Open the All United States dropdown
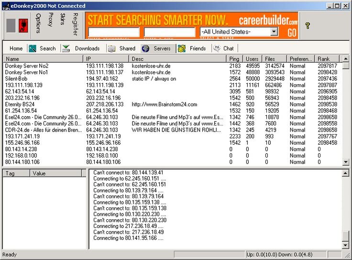 274,32
